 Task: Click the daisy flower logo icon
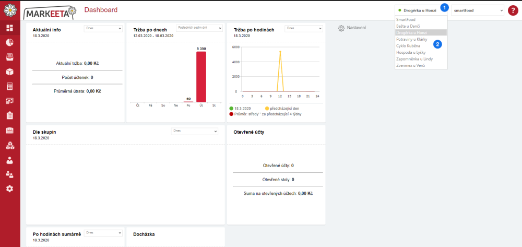pos(10,9)
